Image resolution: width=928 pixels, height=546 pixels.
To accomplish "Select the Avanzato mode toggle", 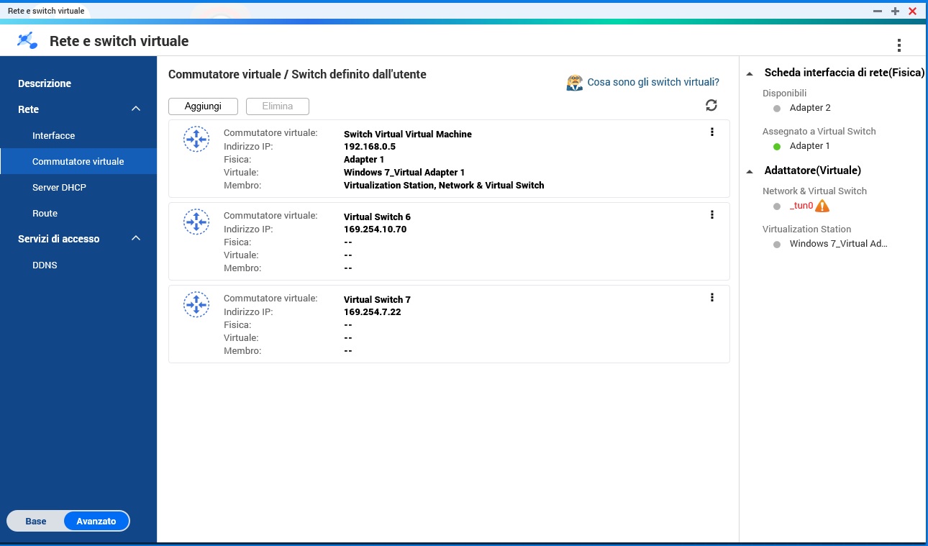I will (96, 521).
